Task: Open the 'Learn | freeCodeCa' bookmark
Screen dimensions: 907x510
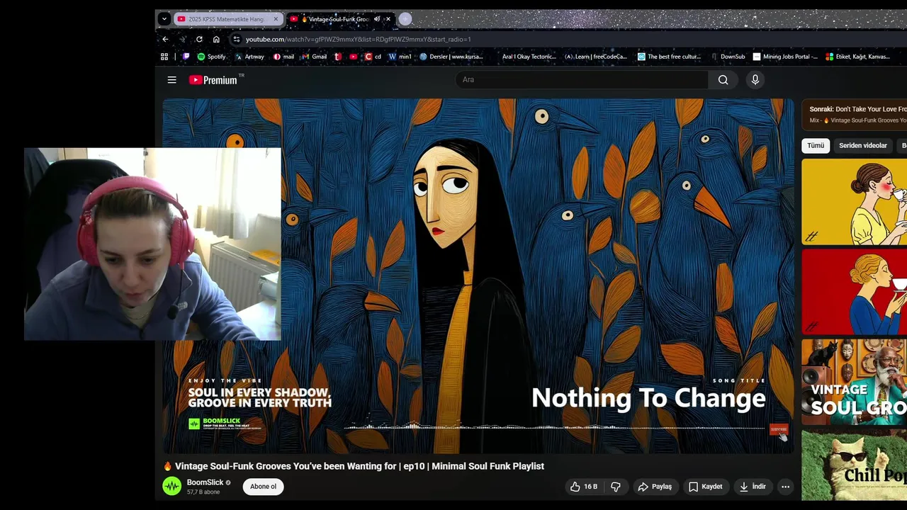Action: tap(596, 57)
